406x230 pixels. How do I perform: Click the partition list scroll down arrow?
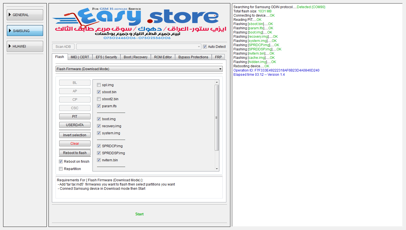[217, 169]
